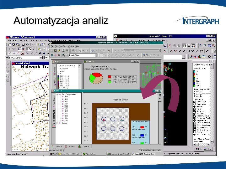Switch to the Map-1 bottom tab
Image resolution: width=226 pixels, height=169 pixels.
tap(57, 146)
